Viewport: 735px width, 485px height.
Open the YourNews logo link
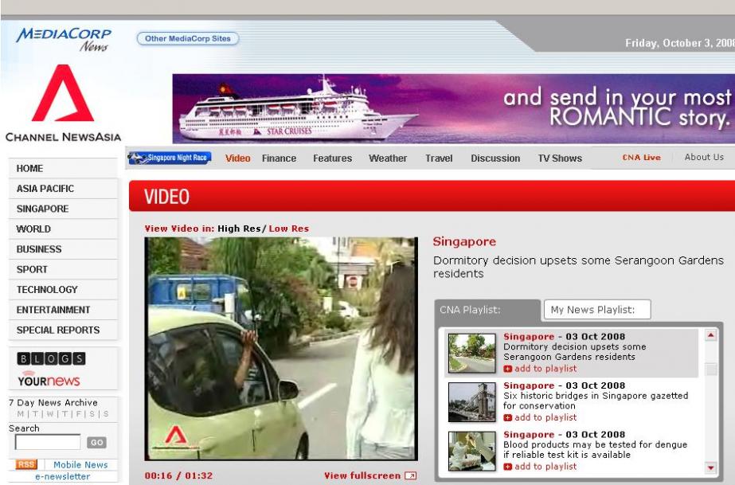point(49,380)
